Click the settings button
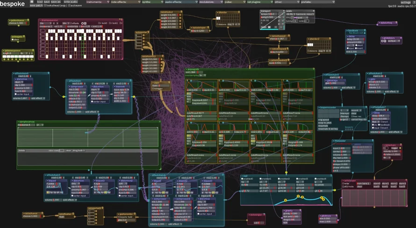The width and height of the screenshot is (416, 228). (x=405, y=2)
